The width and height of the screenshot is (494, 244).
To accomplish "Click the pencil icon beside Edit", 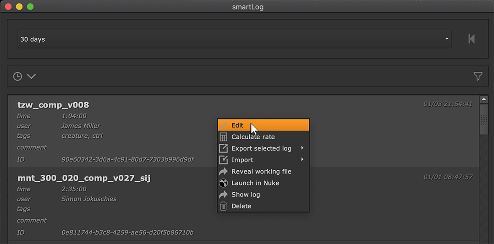I will tap(223, 125).
